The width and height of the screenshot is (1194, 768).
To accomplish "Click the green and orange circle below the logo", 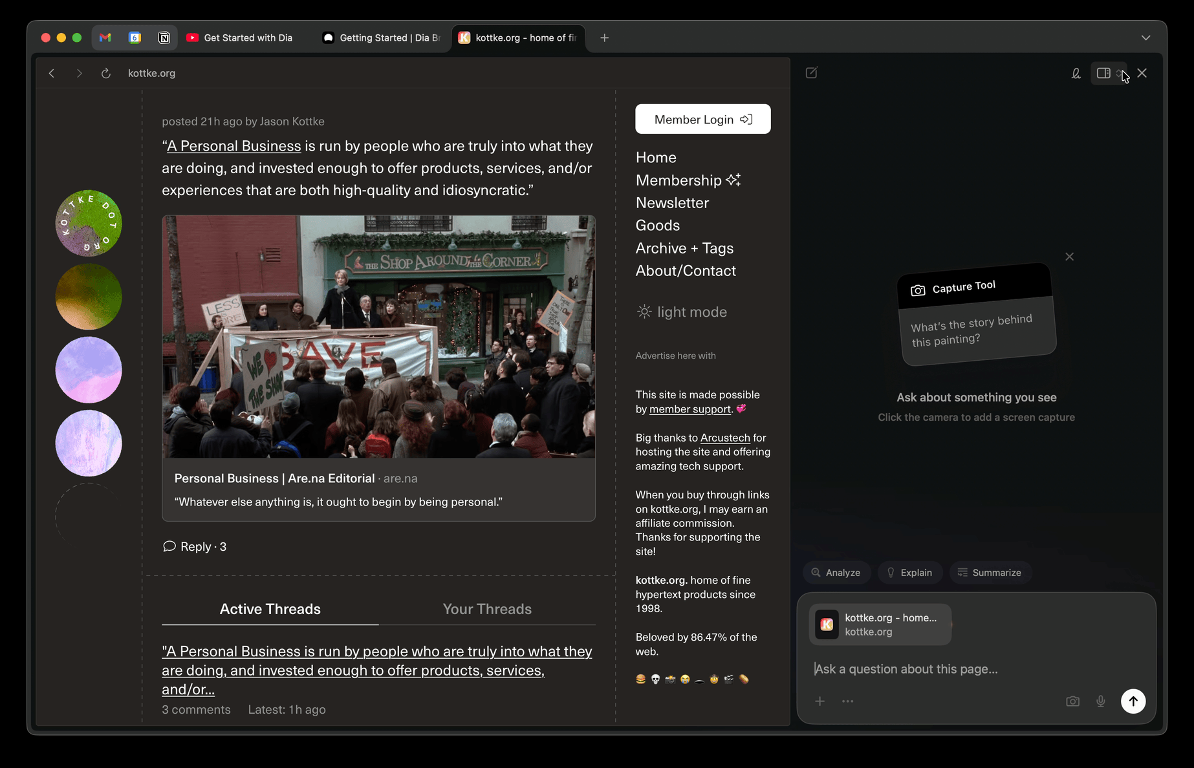I will pos(89,297).
